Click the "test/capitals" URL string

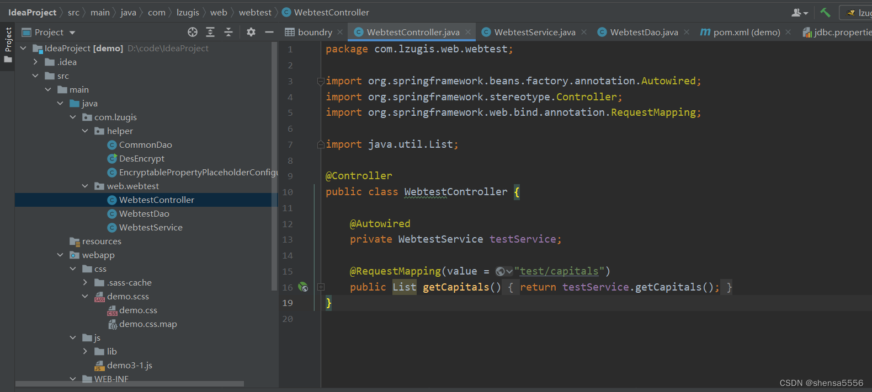pos(559,271)
